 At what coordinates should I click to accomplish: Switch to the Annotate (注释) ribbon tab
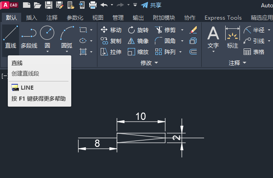click(52, 18)
